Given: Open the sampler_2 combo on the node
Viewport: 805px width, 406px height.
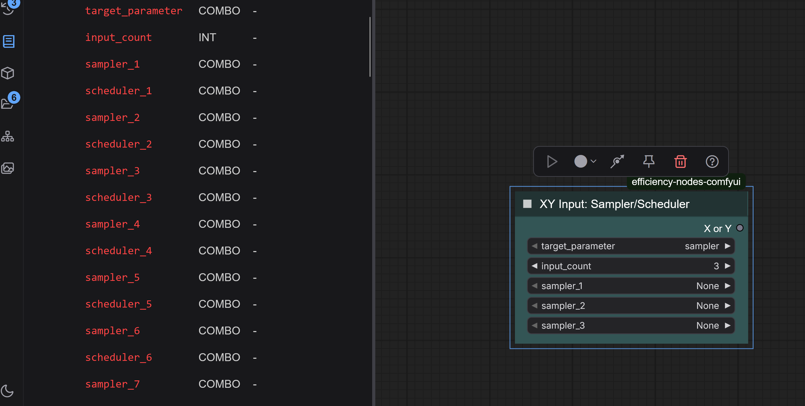Looking at the screenshot, I should (x=631, y=305).
